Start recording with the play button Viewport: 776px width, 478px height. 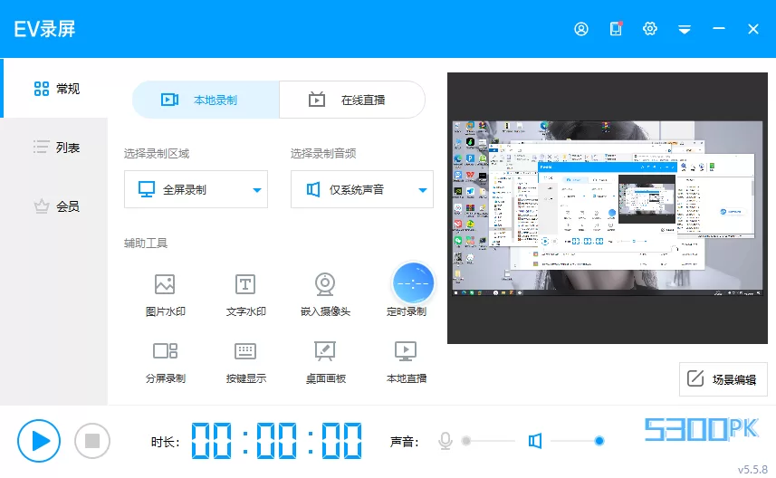[x=39, y=441]
